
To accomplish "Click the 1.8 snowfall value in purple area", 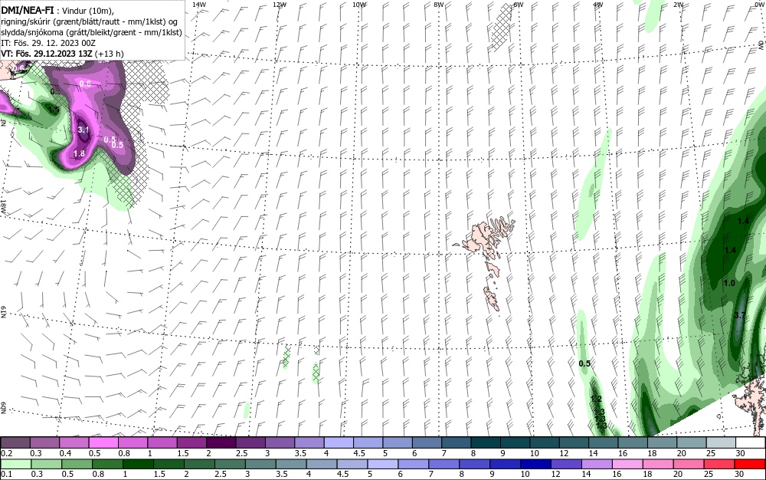I will click(79, 153).
